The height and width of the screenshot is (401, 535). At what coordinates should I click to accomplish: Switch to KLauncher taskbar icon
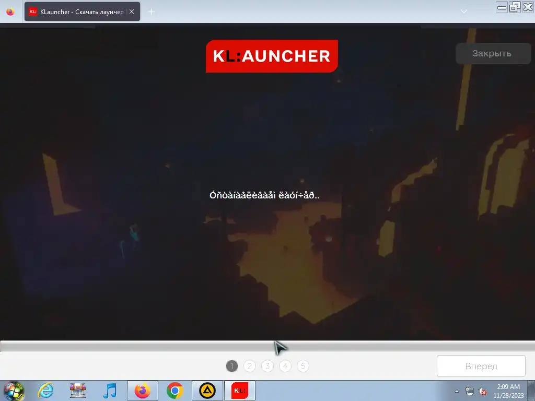[239, 391]
